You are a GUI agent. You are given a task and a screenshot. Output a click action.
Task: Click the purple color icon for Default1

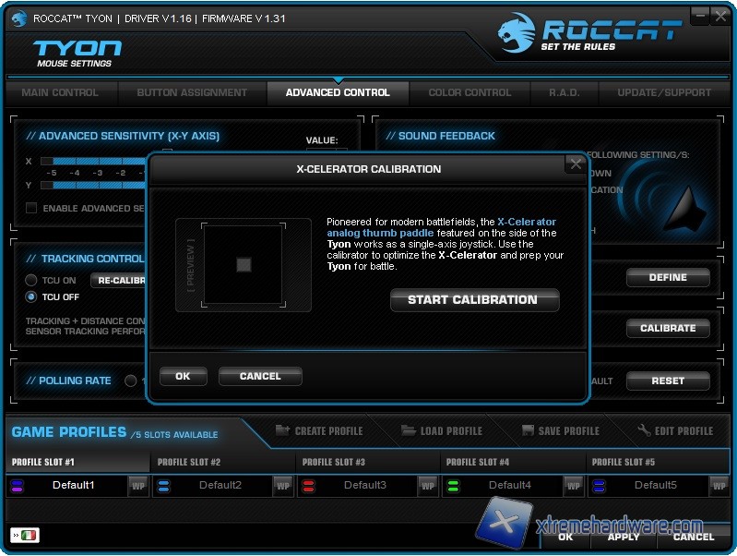(x=18, y=486)
